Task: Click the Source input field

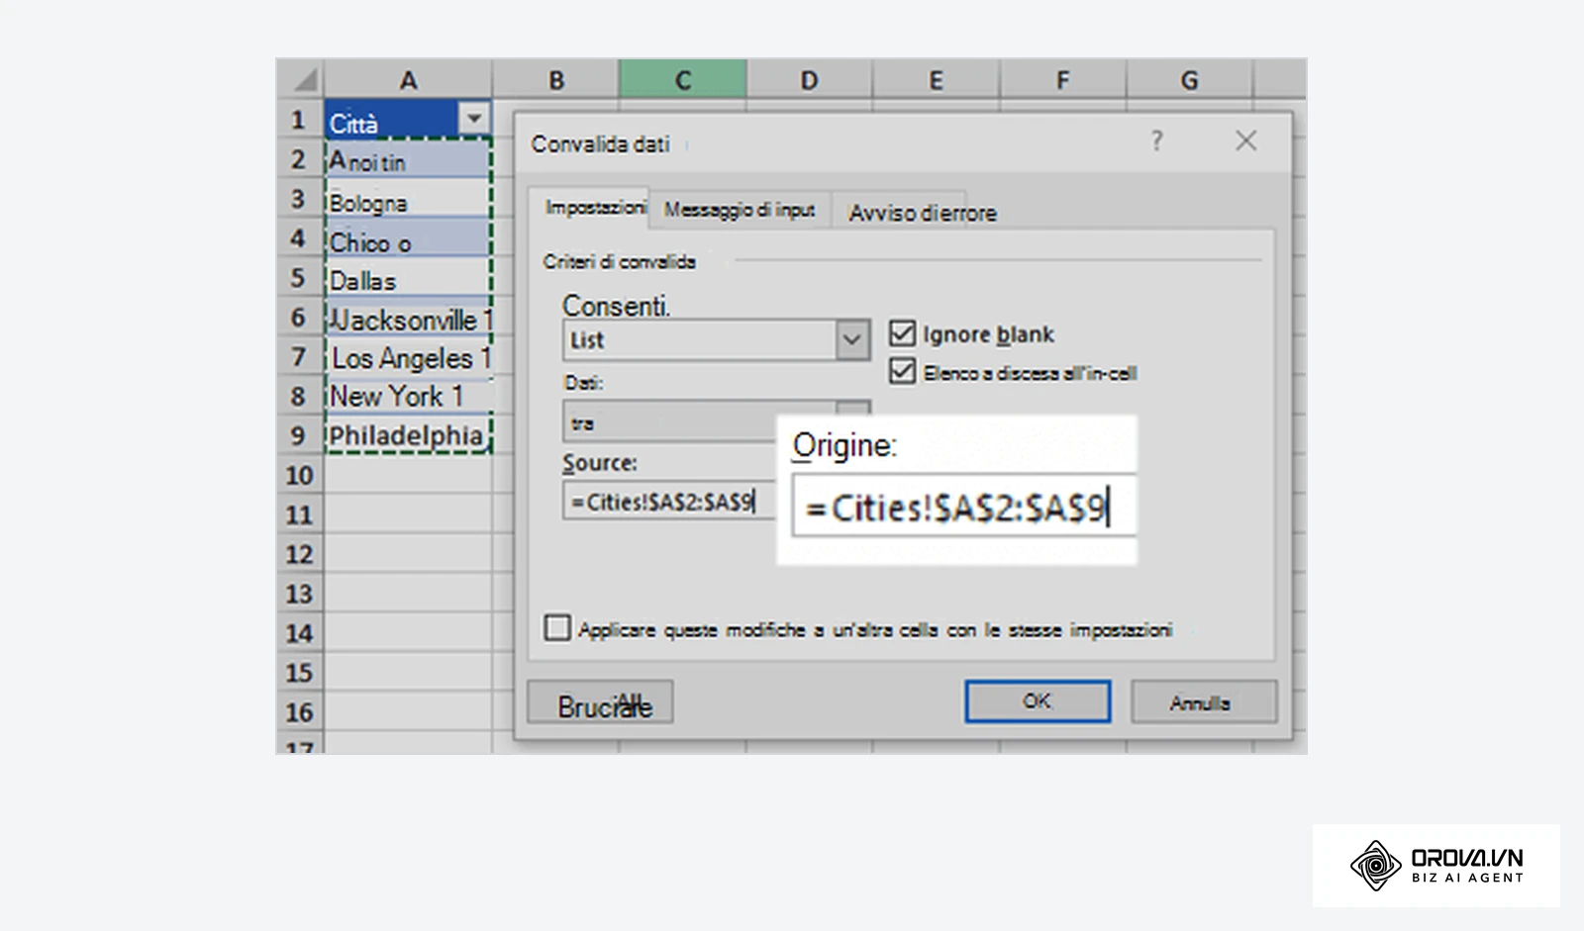Action: [669, 502]
